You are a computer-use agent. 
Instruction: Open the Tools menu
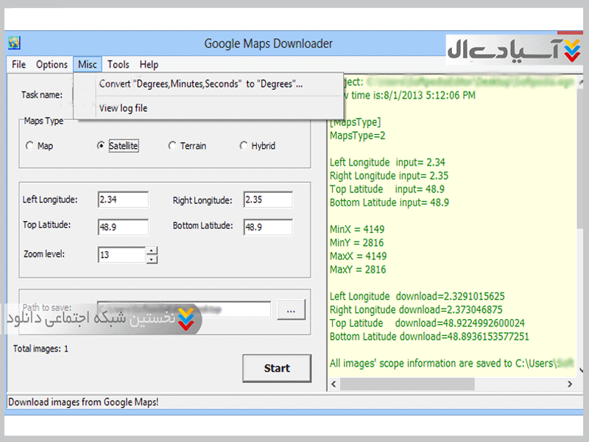coord(118,65)
